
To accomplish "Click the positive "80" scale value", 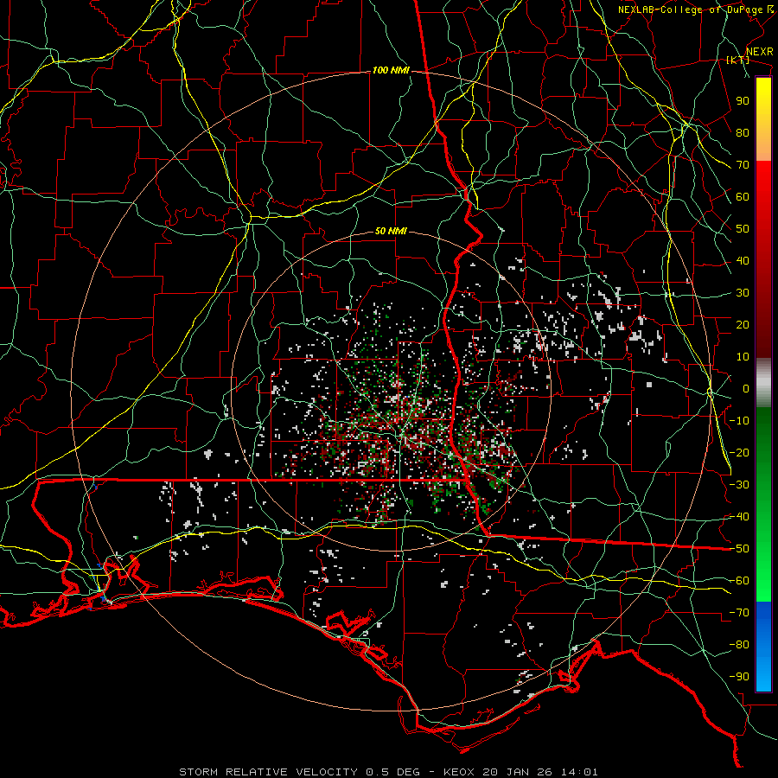I will 743,133.
